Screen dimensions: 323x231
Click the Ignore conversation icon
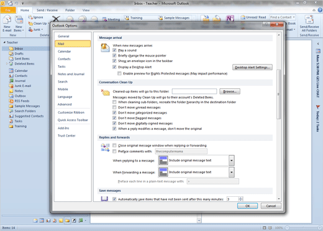point(30,17)
